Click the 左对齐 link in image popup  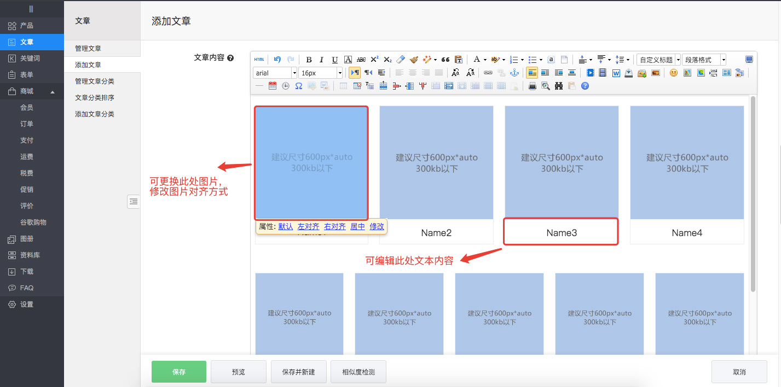click(x=308, y=226)
